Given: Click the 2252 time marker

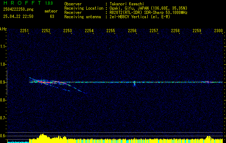Looking at the screenshot, I should click(46, 30).
